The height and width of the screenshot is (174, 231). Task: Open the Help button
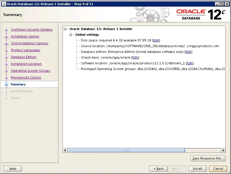pyautogui.click(x=13, y=169)
